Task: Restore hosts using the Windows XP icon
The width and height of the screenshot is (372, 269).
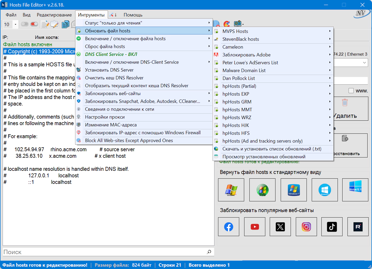Action: click(231, 190)
